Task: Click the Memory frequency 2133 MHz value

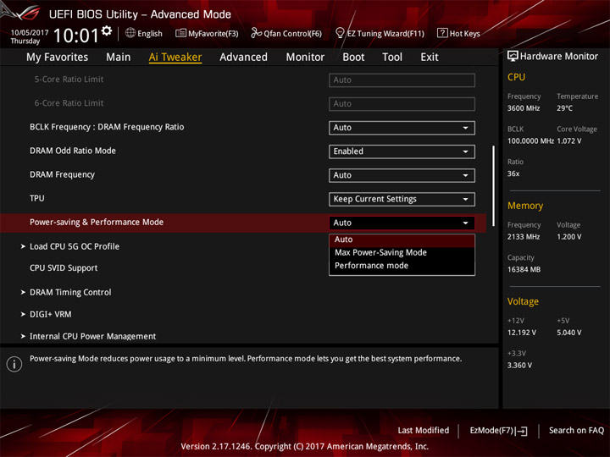Action: pyautogui.click(x=524, y=237)
